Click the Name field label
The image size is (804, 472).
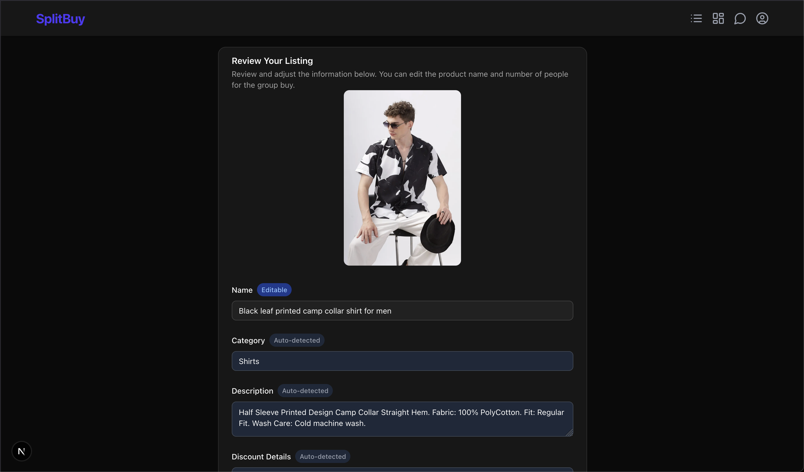click(242, 290)
